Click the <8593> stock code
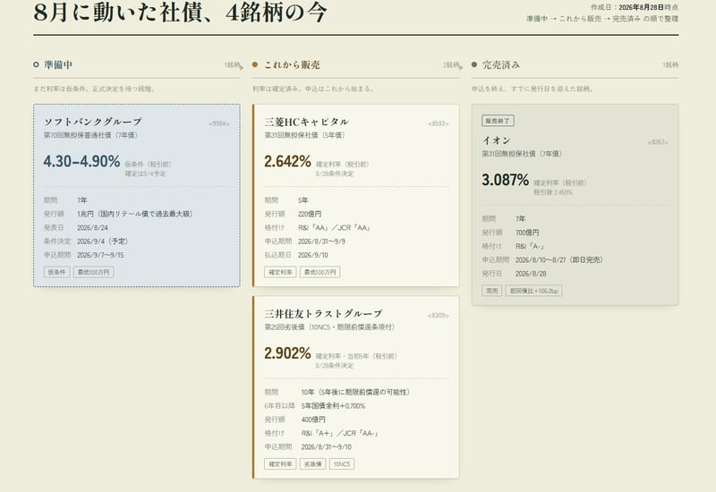Viewport: 716px width, 492px height. [439, 123]
